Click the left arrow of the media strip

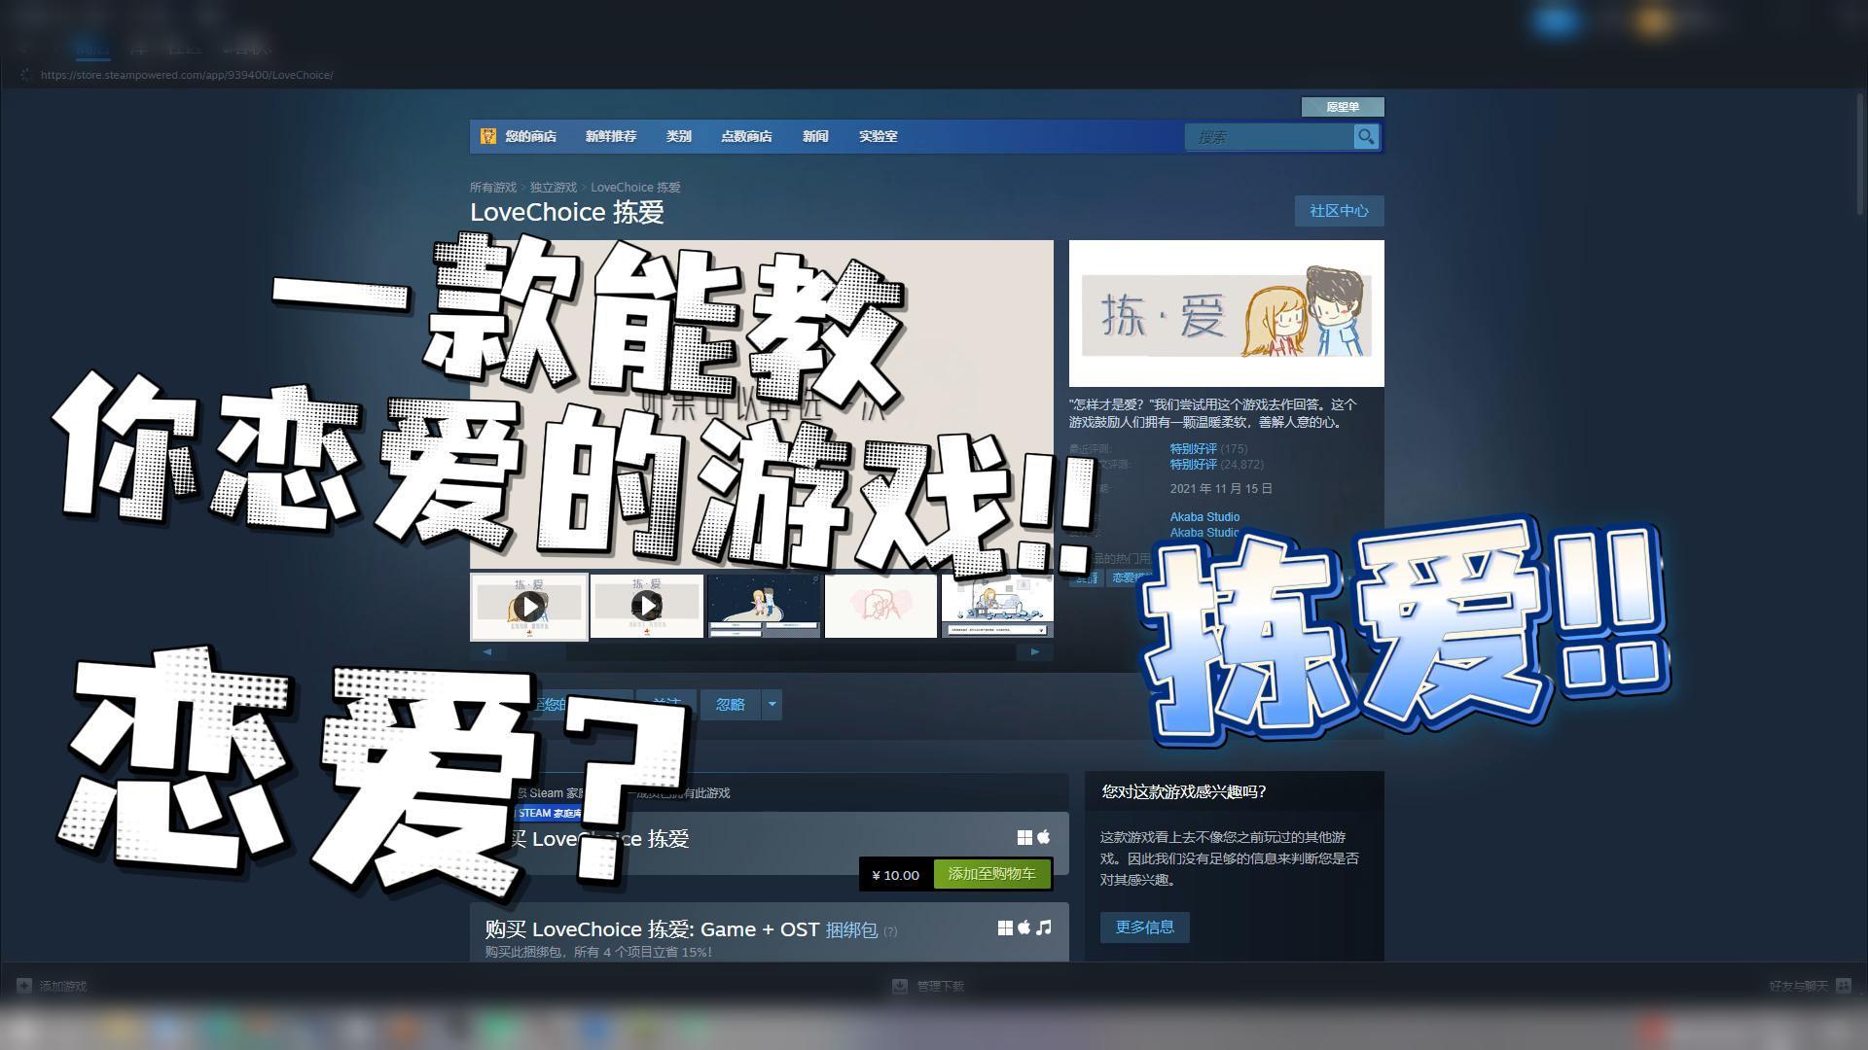[487, 652]
